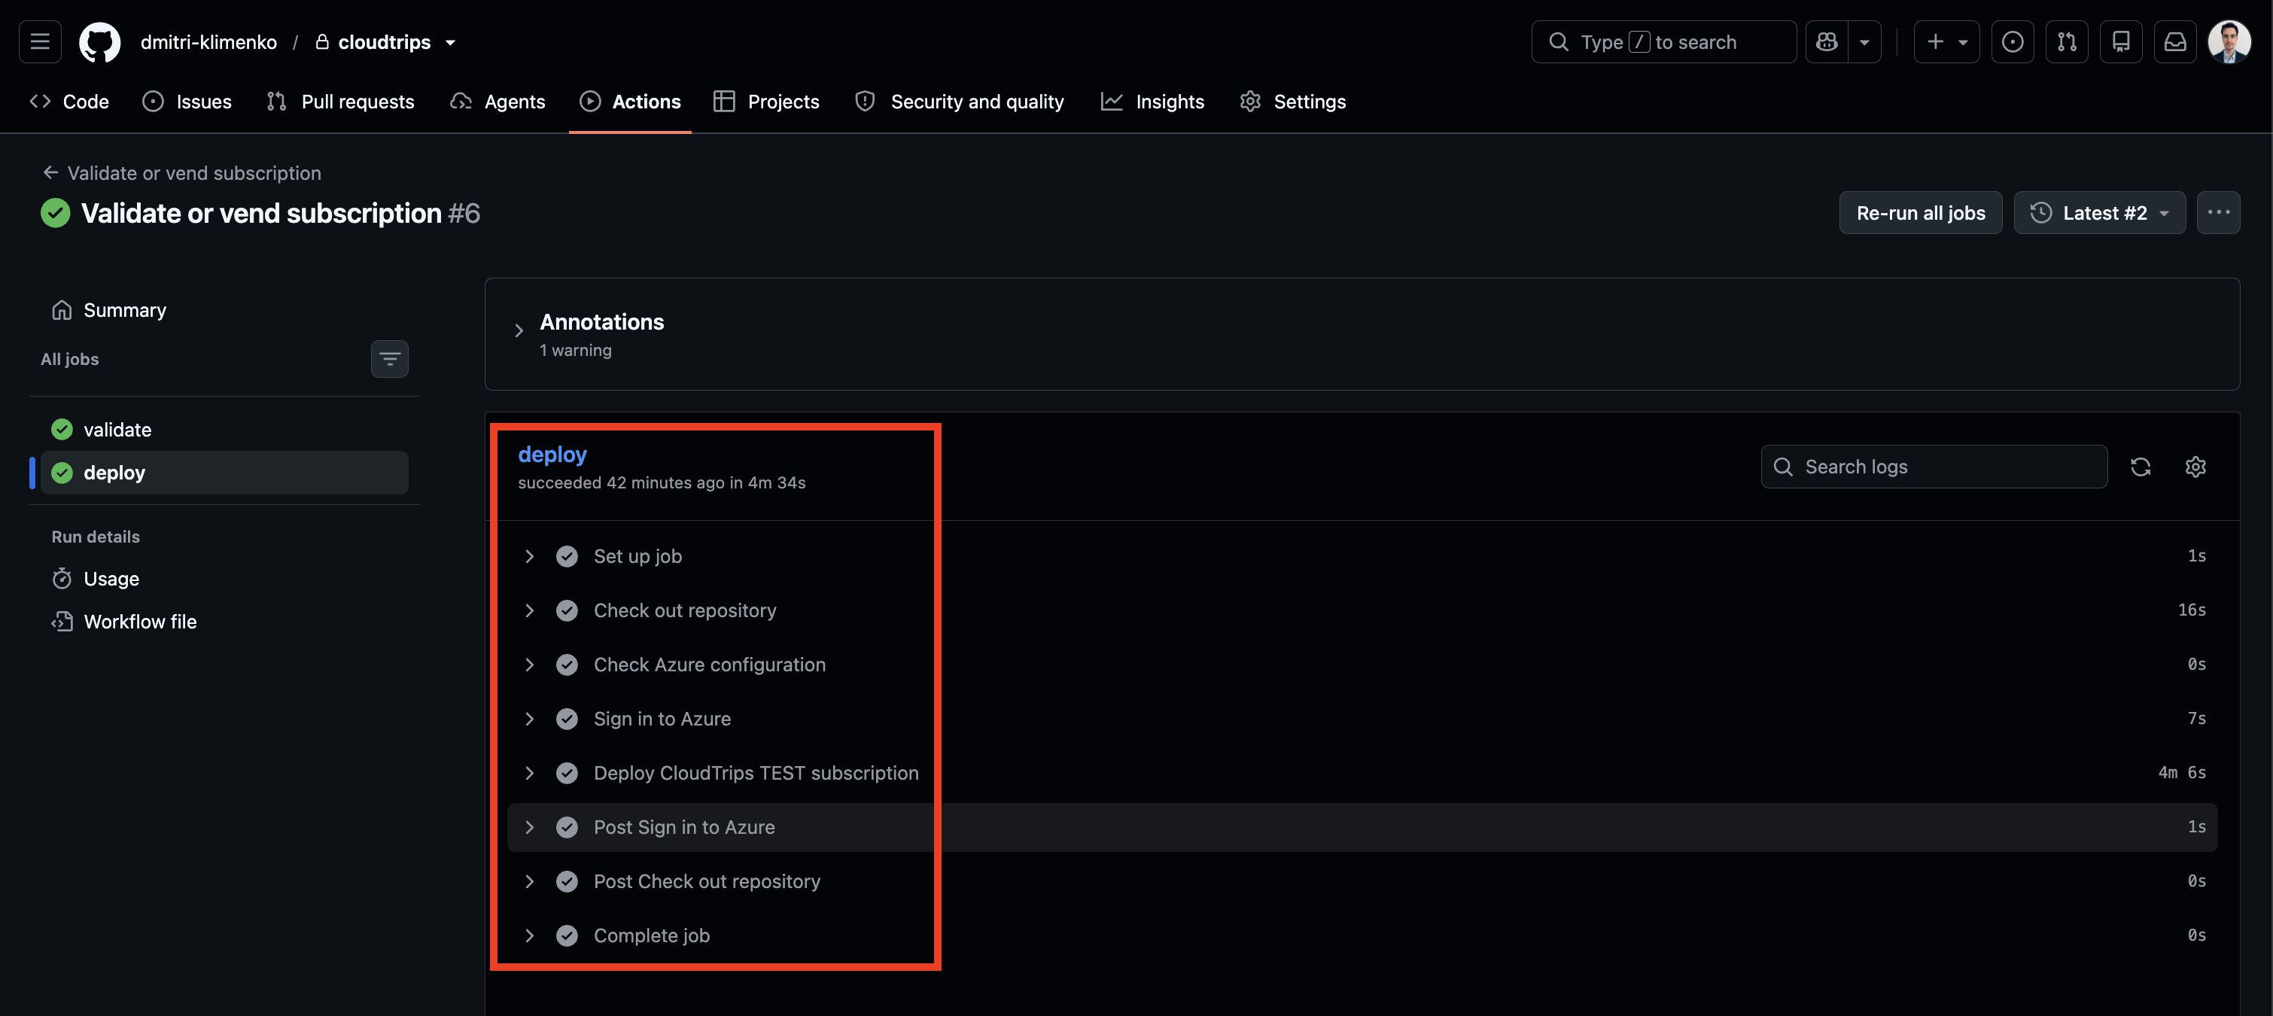Open the notifications inbox icon
This screenshot has width=2273, height=1016.
pyautogui.click(x=2175, y=41)
